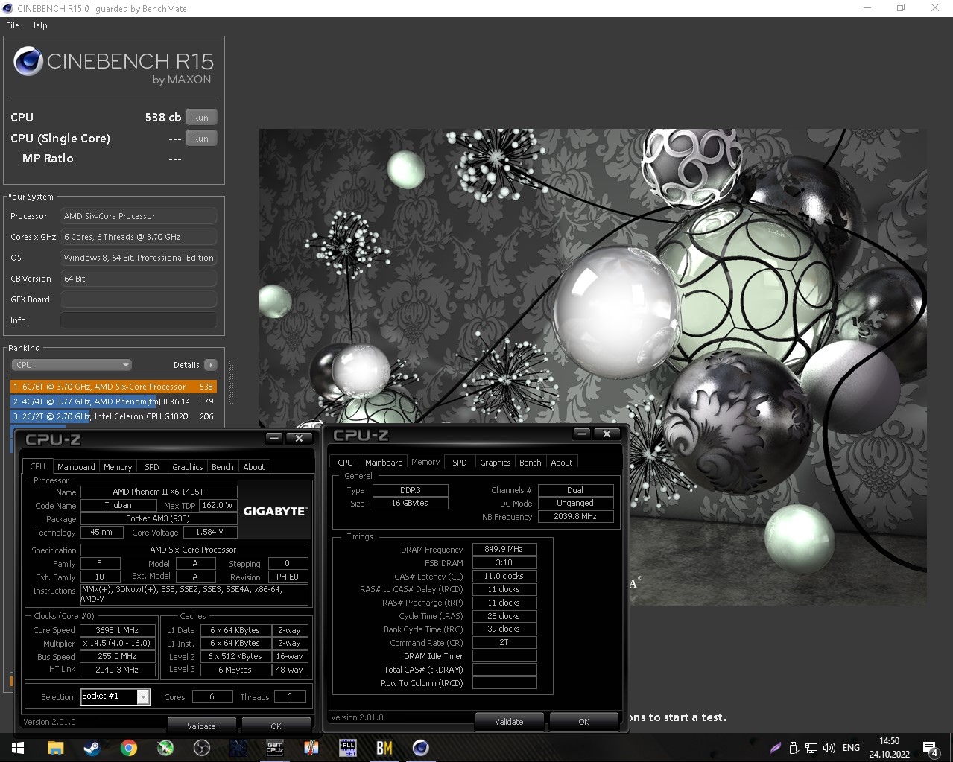Switch to Cinebench taskbar icon
This screenshot has height=762, width=953.
coord(420,747)
